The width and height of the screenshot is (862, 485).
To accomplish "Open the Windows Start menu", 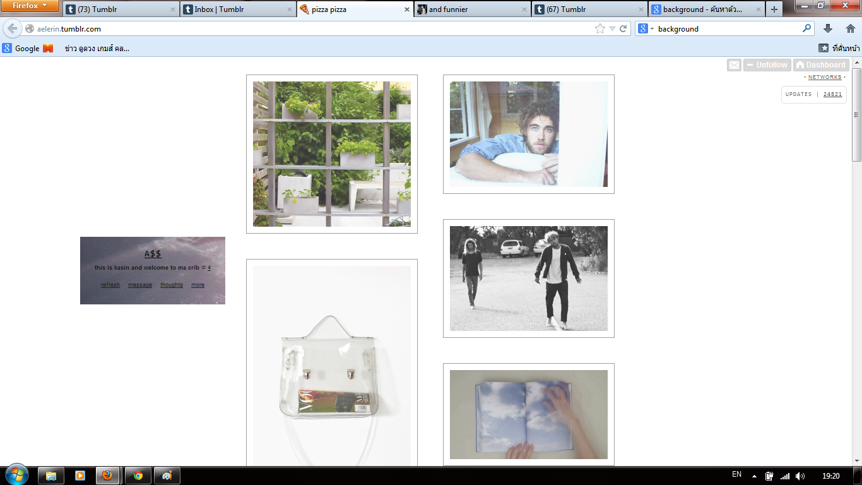I will tap(16, 475).
